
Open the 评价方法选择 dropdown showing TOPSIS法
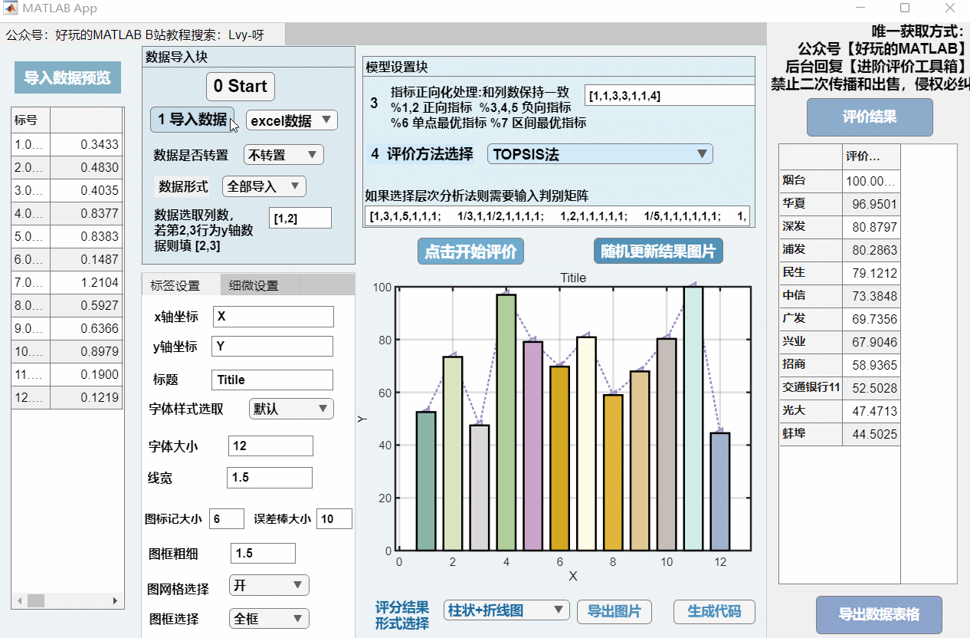pyautogui.click(x=600, y=154)
